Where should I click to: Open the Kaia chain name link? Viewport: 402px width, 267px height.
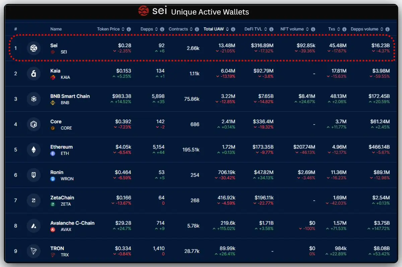pos(56,71)
